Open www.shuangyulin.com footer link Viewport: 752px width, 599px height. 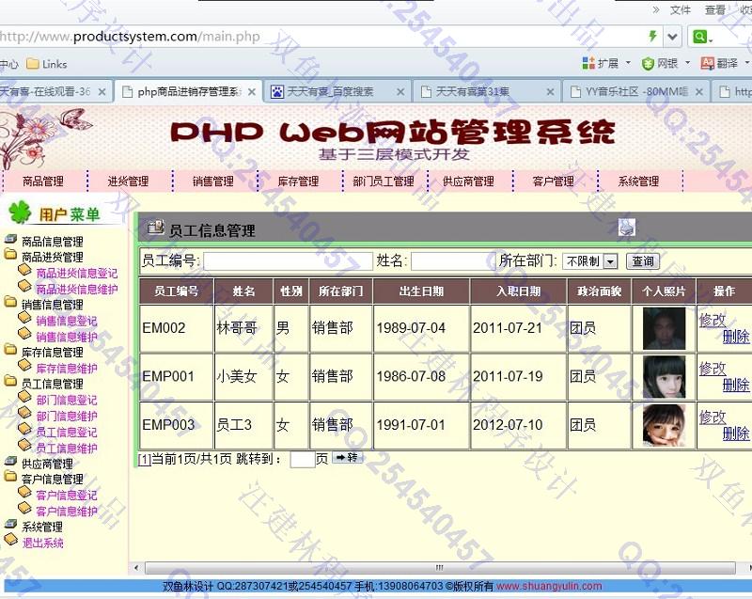pyautogui.click(x=549, y=586)
